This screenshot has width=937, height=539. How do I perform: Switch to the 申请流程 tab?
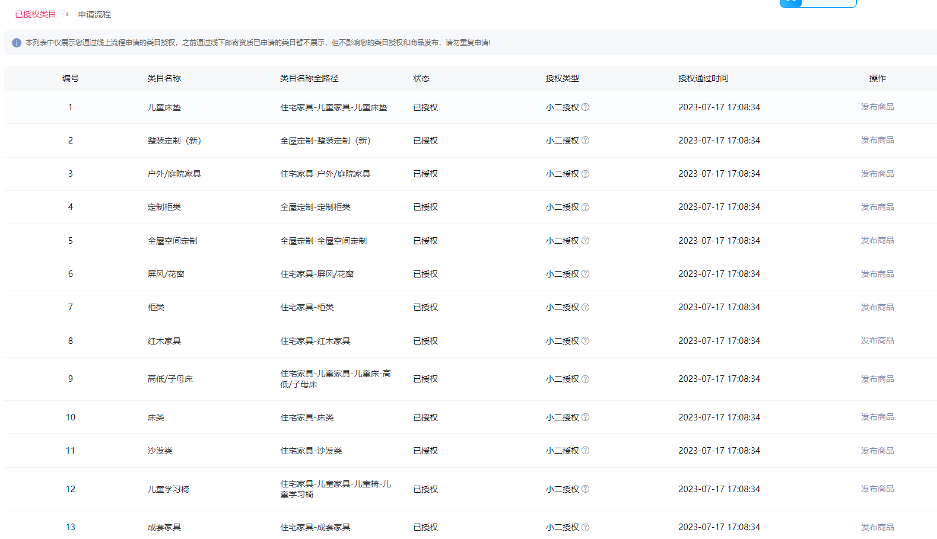94,14
